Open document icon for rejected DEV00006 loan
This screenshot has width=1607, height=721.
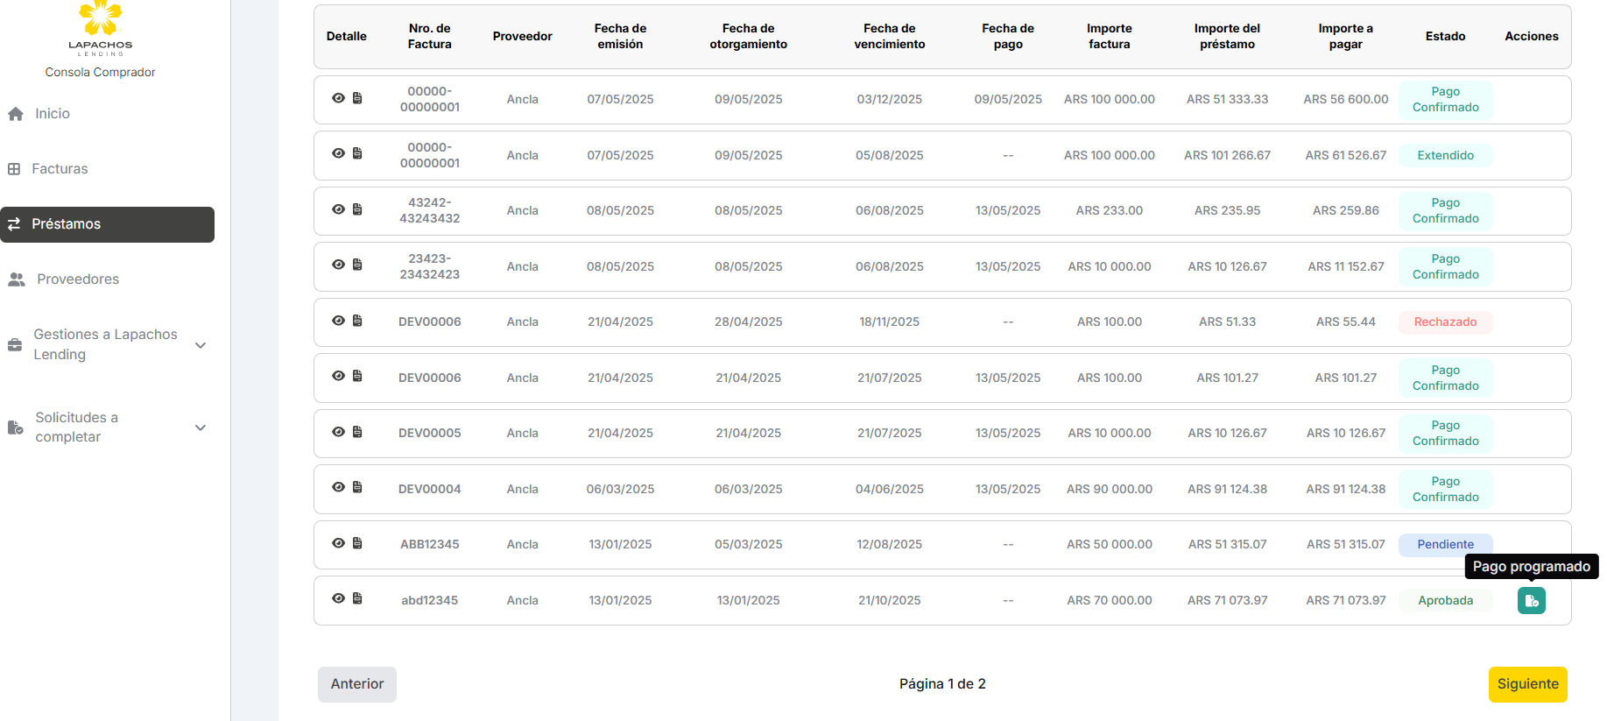357,321
